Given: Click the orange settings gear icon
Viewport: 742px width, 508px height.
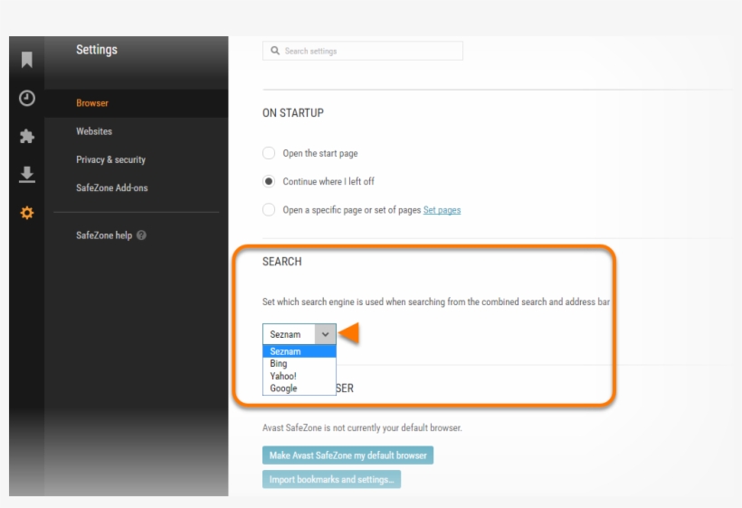Looking at the screenshot, I should point(27,213).
